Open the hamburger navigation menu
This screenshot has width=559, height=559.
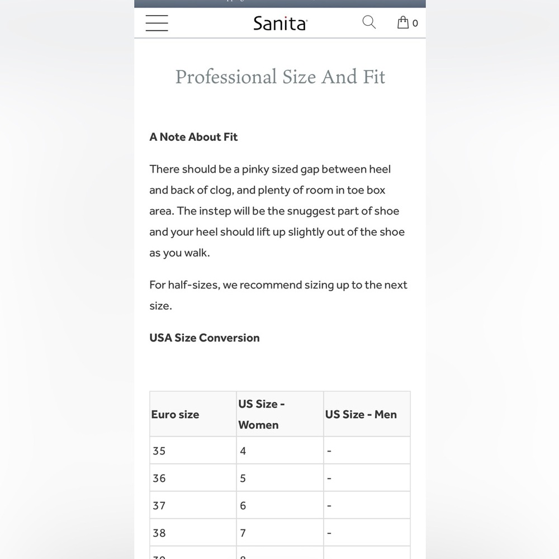(x=157, y=23)
